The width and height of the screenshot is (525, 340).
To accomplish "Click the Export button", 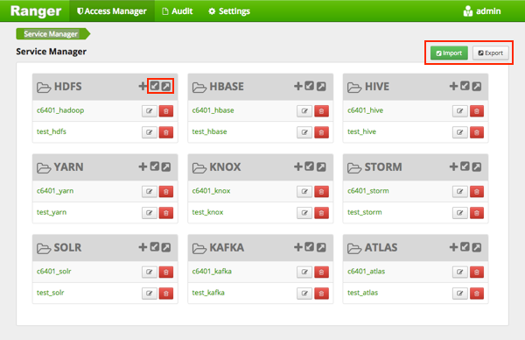I will coord(491,53).
